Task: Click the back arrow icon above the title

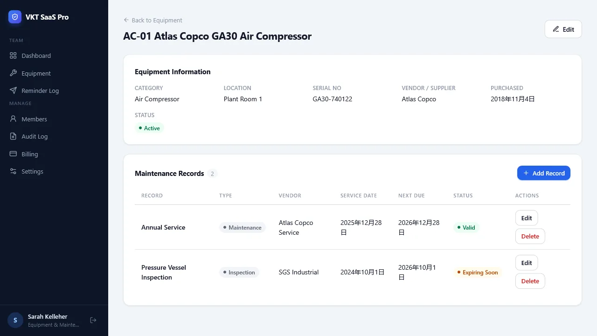Action: 126,20
